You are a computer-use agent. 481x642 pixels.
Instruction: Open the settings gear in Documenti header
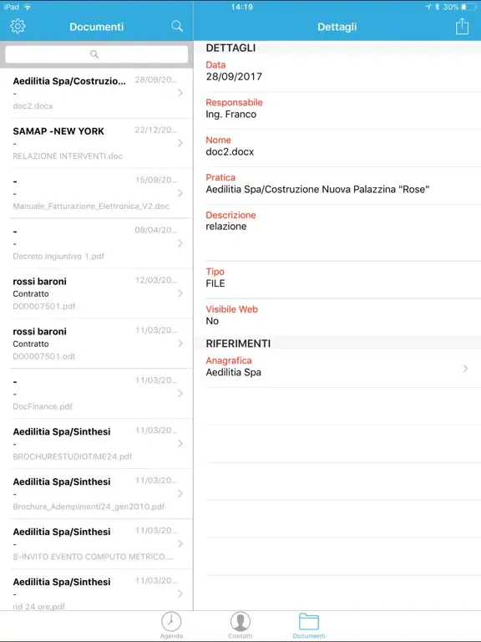point(18,26)
